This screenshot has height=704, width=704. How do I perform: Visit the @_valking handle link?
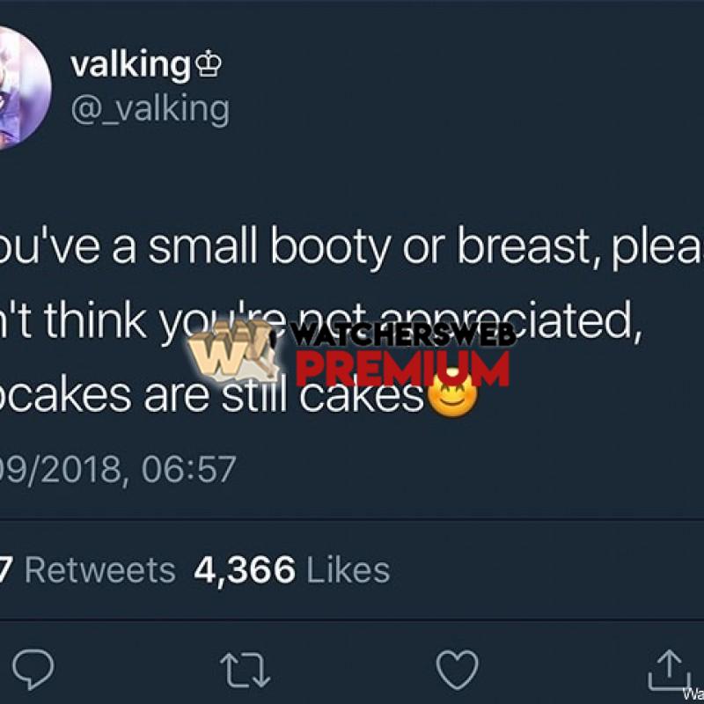(x=150, y=109)
